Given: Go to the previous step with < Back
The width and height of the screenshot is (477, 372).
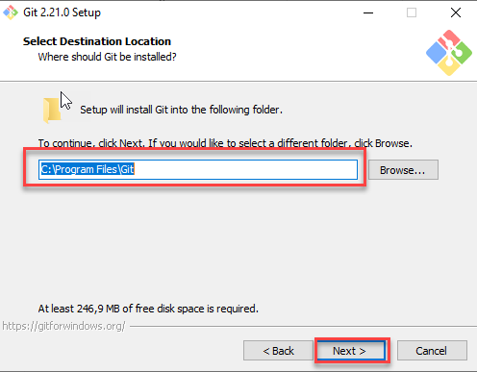Looking at the screenshot, I should [278, 351].
